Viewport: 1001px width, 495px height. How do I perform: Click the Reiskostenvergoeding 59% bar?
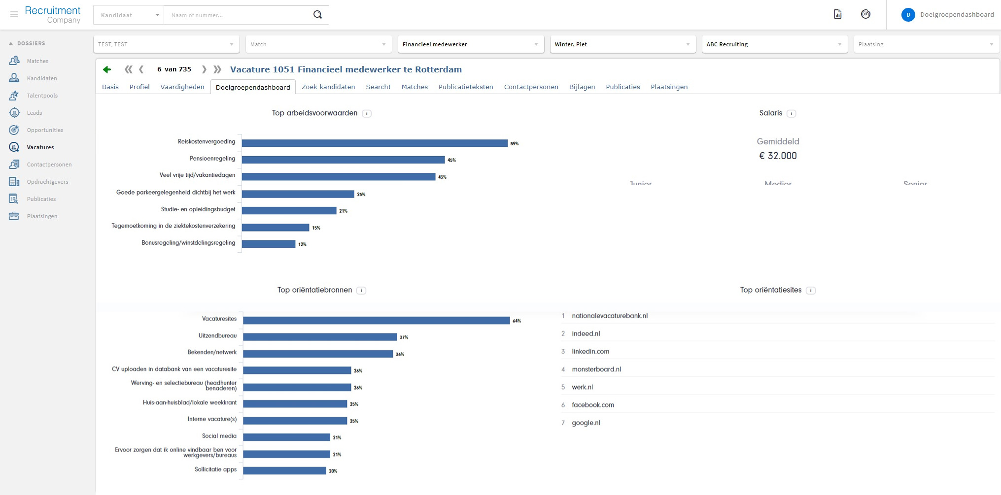374,143
